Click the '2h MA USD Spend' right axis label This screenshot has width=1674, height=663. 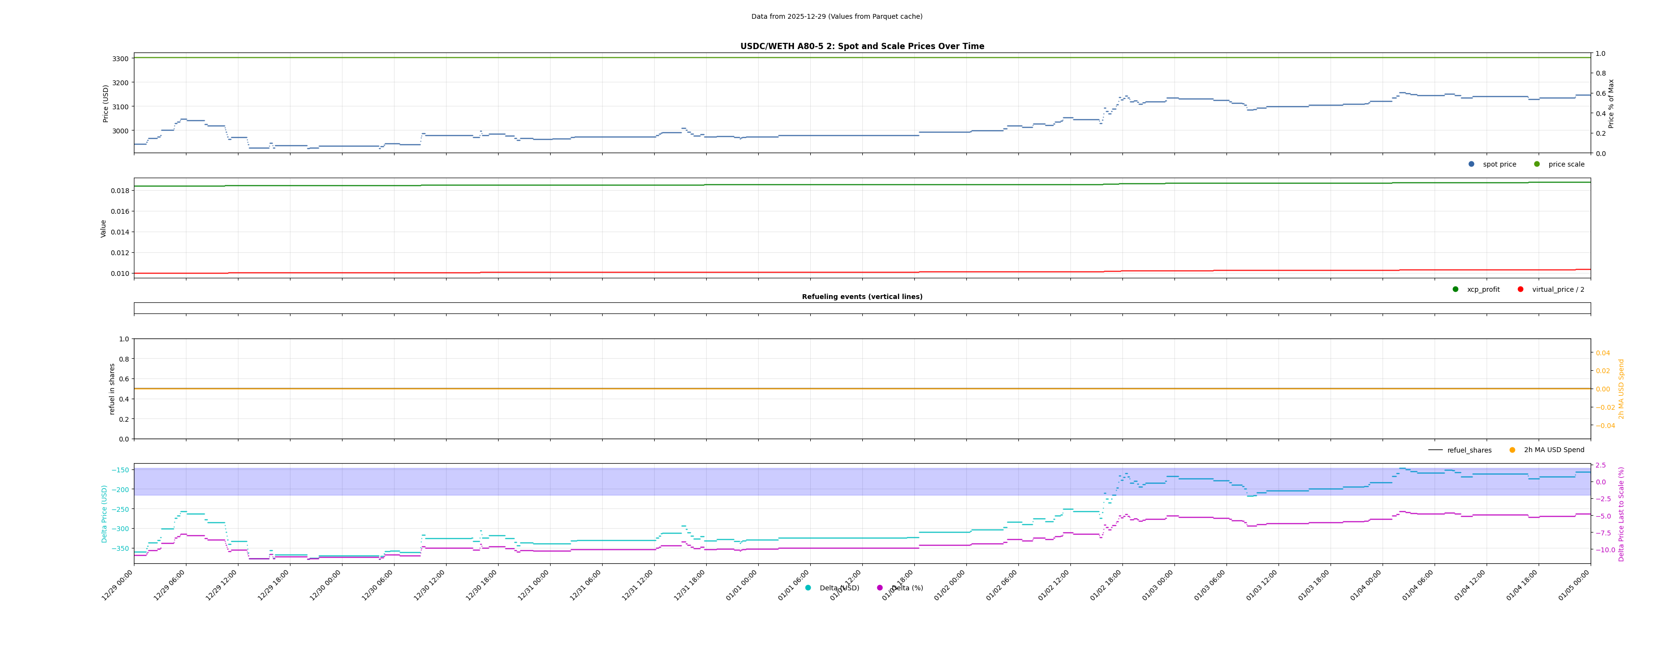click(1621, 389)
